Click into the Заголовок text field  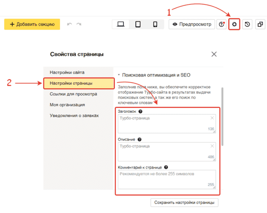[167, 124]
